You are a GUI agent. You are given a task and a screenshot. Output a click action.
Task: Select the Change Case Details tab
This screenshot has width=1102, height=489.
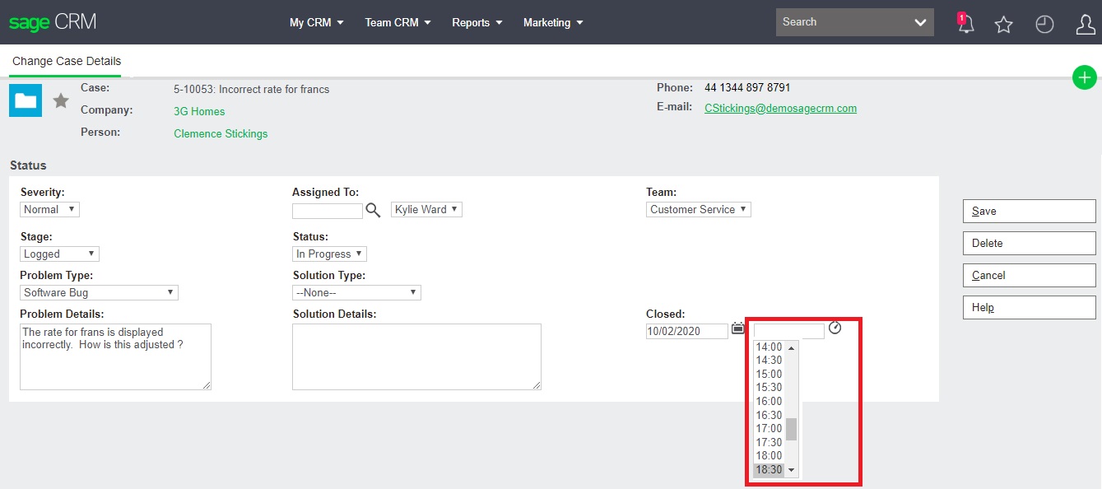pos(67,61)
